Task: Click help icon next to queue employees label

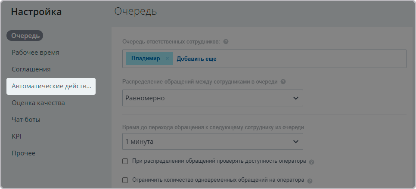Action: pos(226,42)
